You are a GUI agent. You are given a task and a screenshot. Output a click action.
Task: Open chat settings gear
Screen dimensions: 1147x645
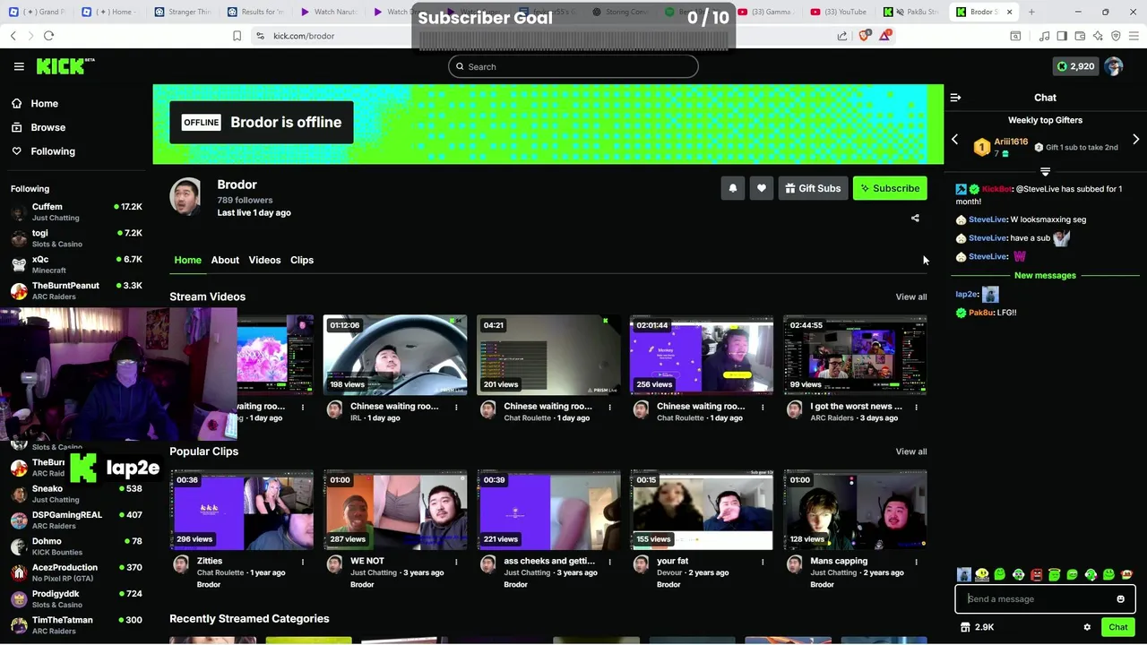point(1087,627)
